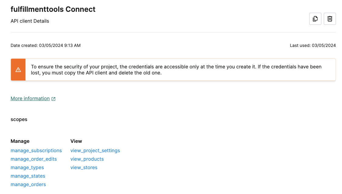Screen dimensions: 342x194
Task: Open the view_stores scope link
Action: tap(84, 167)
